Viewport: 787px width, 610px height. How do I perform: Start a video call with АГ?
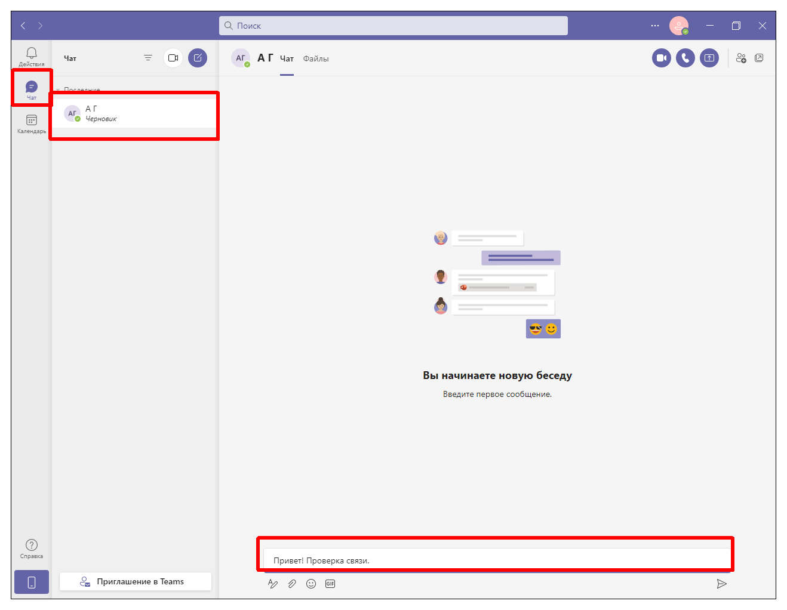(x=661, y=58)
